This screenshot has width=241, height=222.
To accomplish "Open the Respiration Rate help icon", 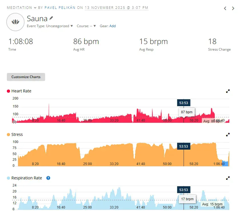I will click(x=48, y=178).
